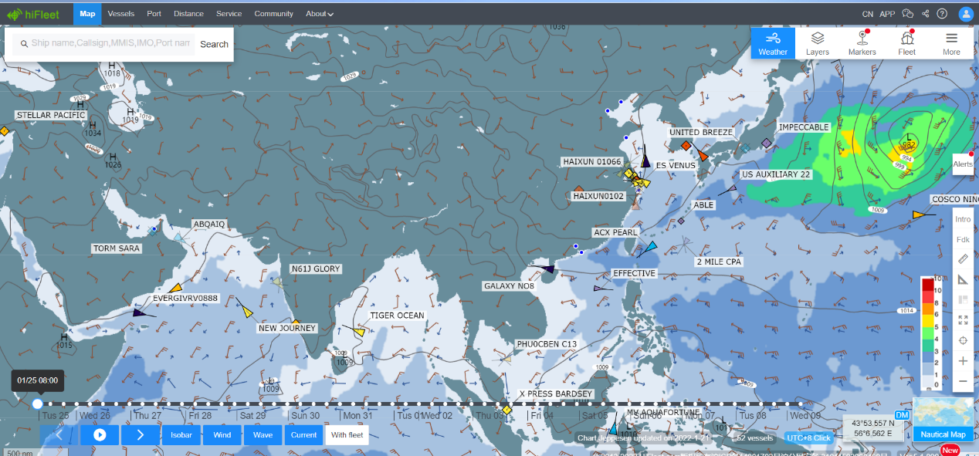Click the Search button

214,44
